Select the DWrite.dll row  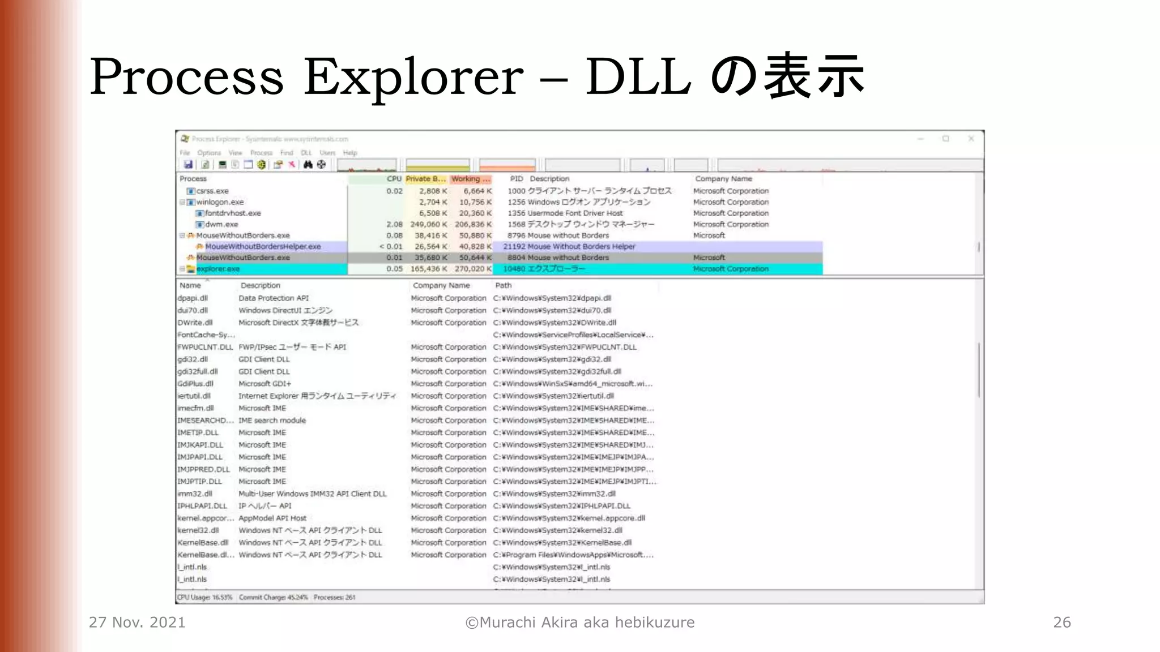417,323
